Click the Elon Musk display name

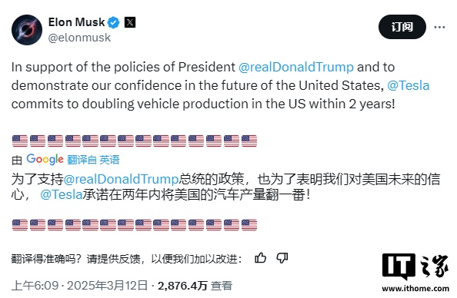click(76, 22)
